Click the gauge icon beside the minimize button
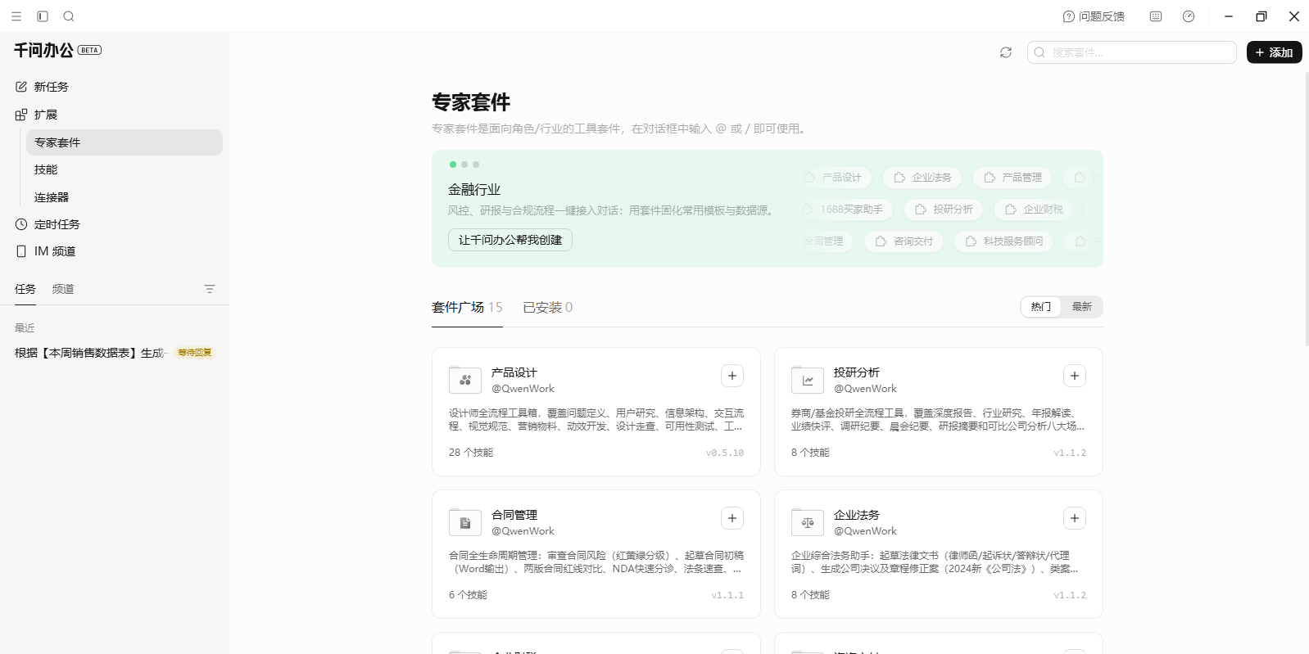Image resolution: width=1309 pixels, height=654 pixels. [x=1189, y=16]
